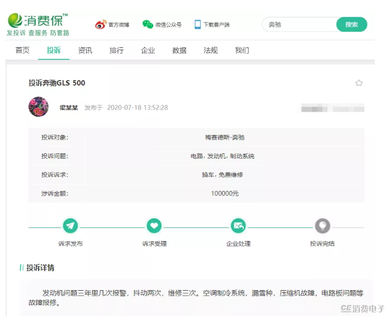390x318 pixels.
Task: Click the value 换车, 免费维修
Action: (223, 175)
